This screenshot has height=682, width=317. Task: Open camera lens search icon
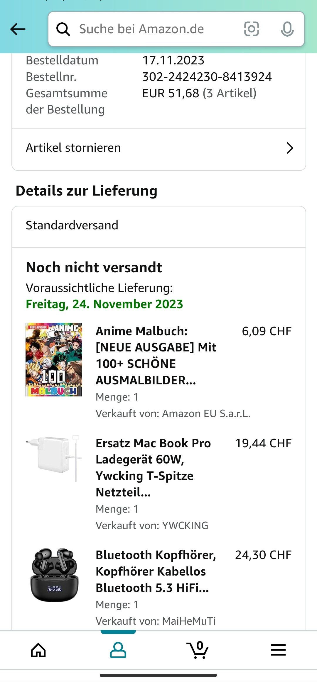252,29
